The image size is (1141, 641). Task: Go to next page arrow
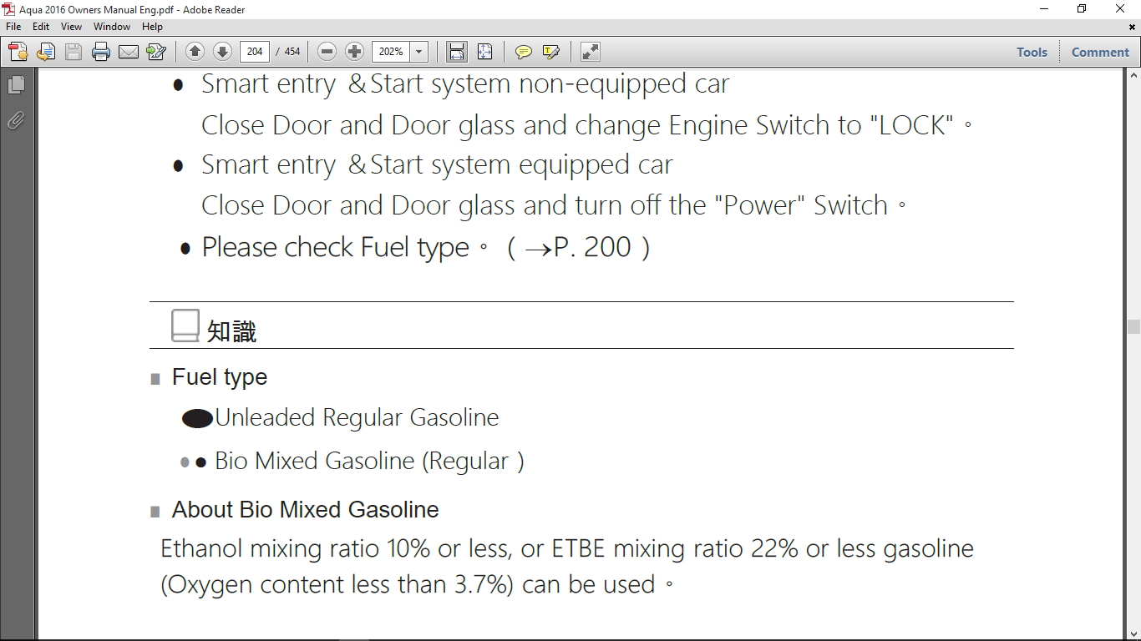[222, 52]
